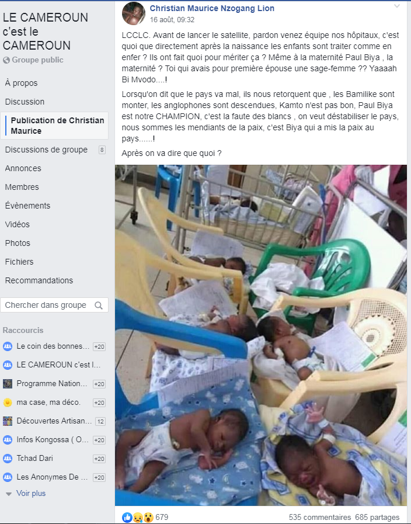Open ma case, ma déco shortcut icon
The width and height of the screenshot is (411, 524).
[x=8, y=402]
